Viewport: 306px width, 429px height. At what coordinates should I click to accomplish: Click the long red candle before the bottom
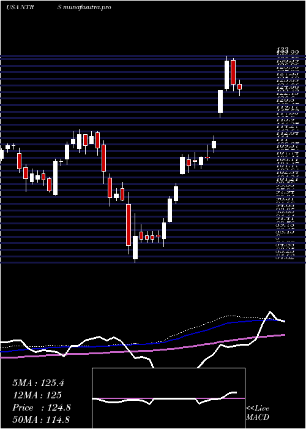click(129, 225)
